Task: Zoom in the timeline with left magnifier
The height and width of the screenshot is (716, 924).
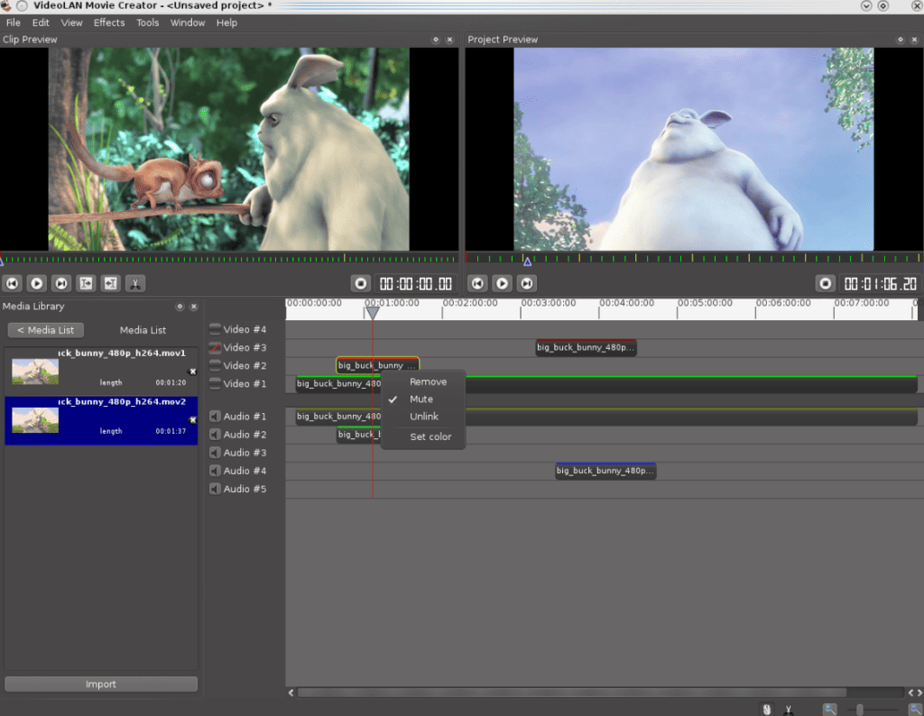Action: [x=830, y=710]
